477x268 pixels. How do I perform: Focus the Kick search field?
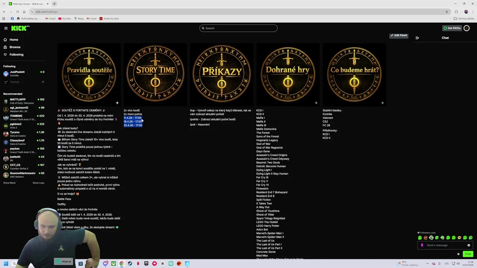click(x=238, y=28)
